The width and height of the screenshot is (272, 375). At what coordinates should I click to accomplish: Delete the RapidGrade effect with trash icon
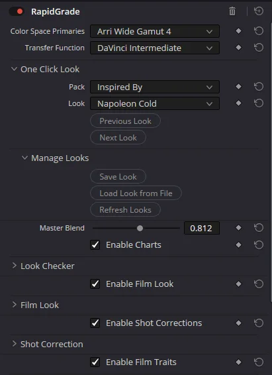point(232,11)
